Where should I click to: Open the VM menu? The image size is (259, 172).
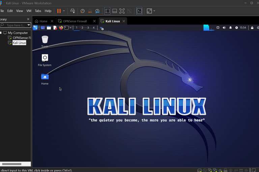(x=29, y=11)
